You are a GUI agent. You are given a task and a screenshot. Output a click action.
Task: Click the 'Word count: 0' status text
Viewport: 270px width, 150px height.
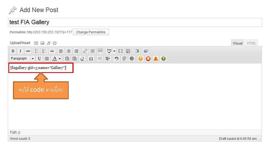pos(20,138)
